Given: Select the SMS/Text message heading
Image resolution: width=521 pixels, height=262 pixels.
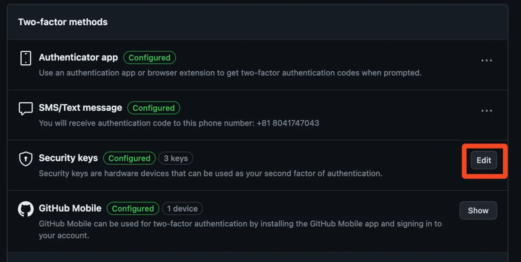Looking at the screenshot, I should pyautogui.click(x=80, y=108).
